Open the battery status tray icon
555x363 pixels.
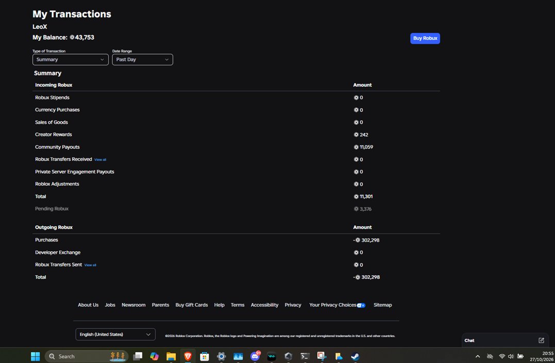pyautogui.click(x=520, y=356)
